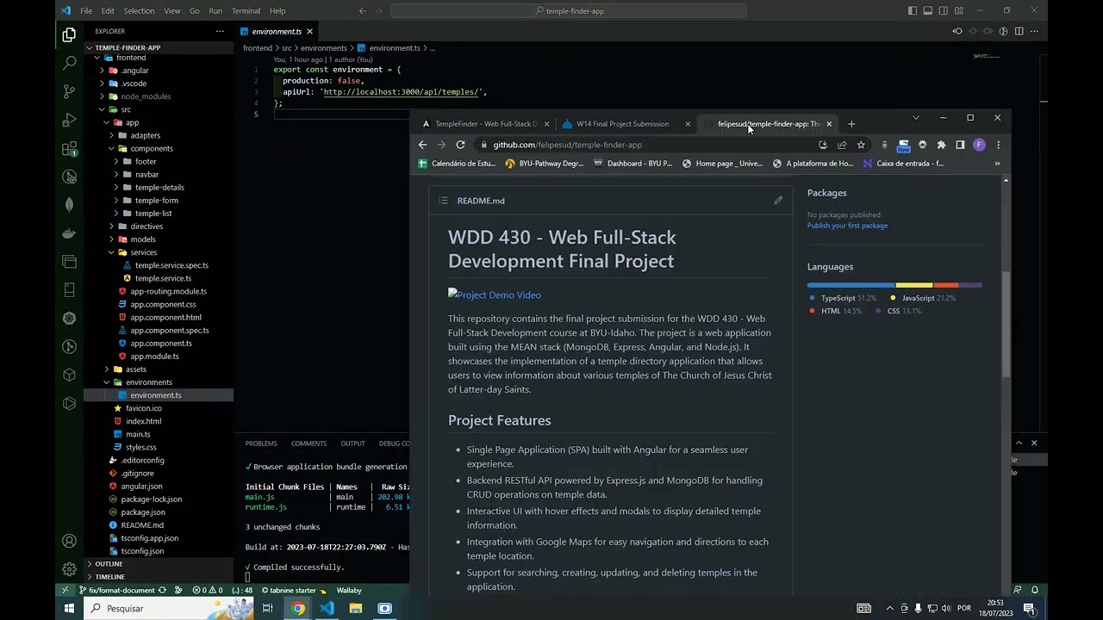This screenshot has width=1103, height=620.
Task: Click Chrome share page icon
Action: 841,145
